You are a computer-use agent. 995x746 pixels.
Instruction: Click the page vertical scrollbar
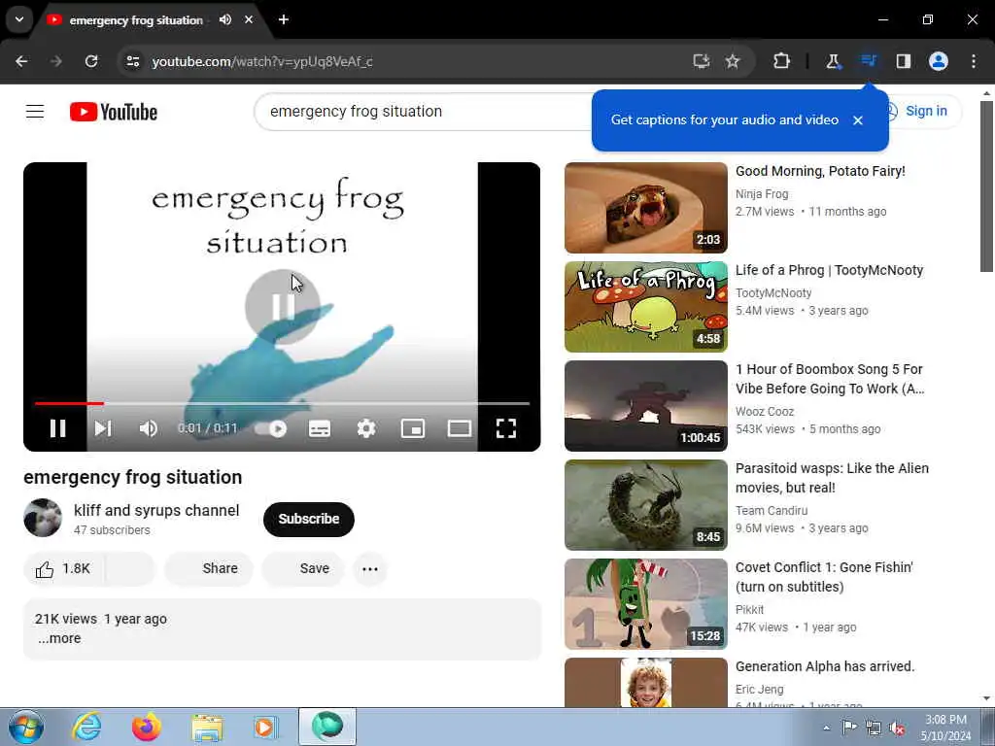click(986, 186)
